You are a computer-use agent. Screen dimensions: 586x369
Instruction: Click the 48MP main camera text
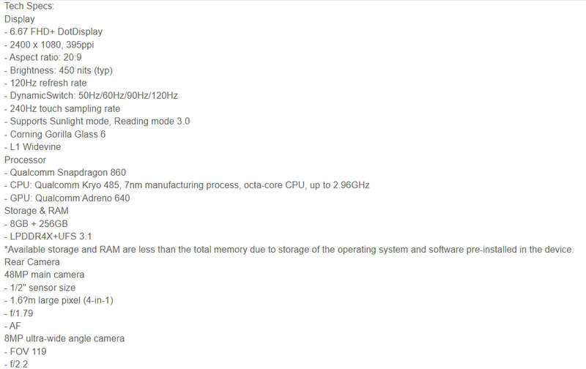point(44,275)
